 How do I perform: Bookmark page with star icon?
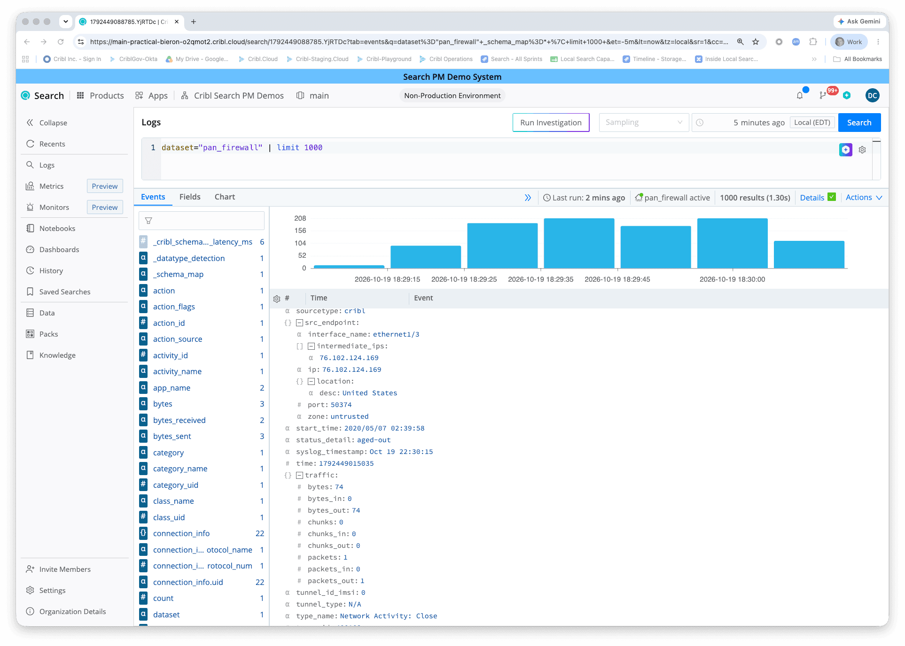(756, 42)
